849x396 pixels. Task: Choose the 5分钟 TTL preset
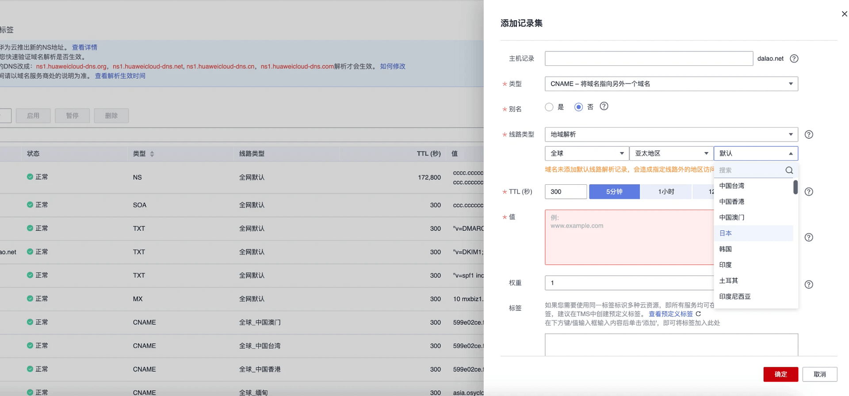coord(614,191)
